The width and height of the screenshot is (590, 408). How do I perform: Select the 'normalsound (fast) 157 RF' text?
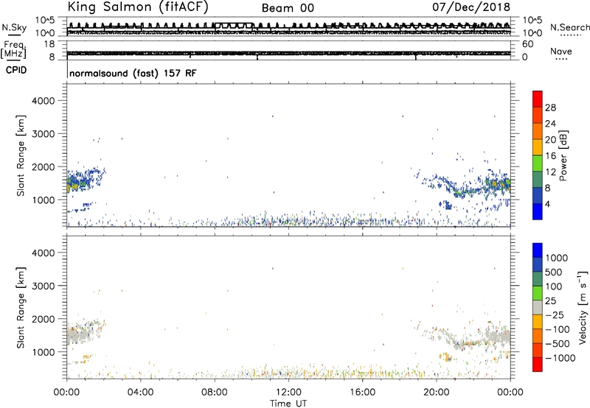[x=133, y=73]
